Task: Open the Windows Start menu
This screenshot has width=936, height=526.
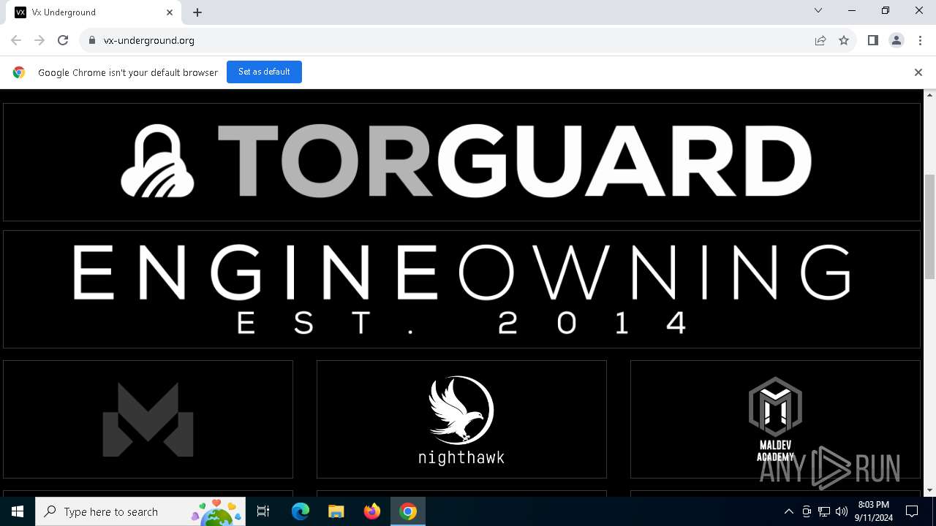Action: tap(18, 511)
